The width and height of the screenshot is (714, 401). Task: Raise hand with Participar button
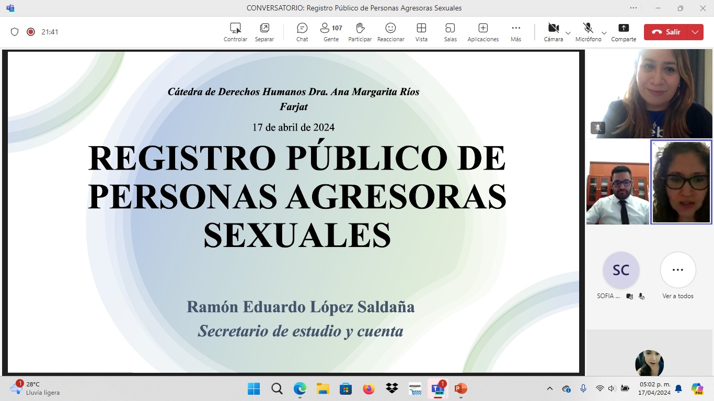[360, 32]
